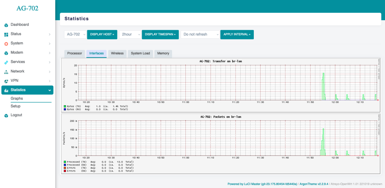
Task: Open the Setup submenu item
Action: coord(15,106)
